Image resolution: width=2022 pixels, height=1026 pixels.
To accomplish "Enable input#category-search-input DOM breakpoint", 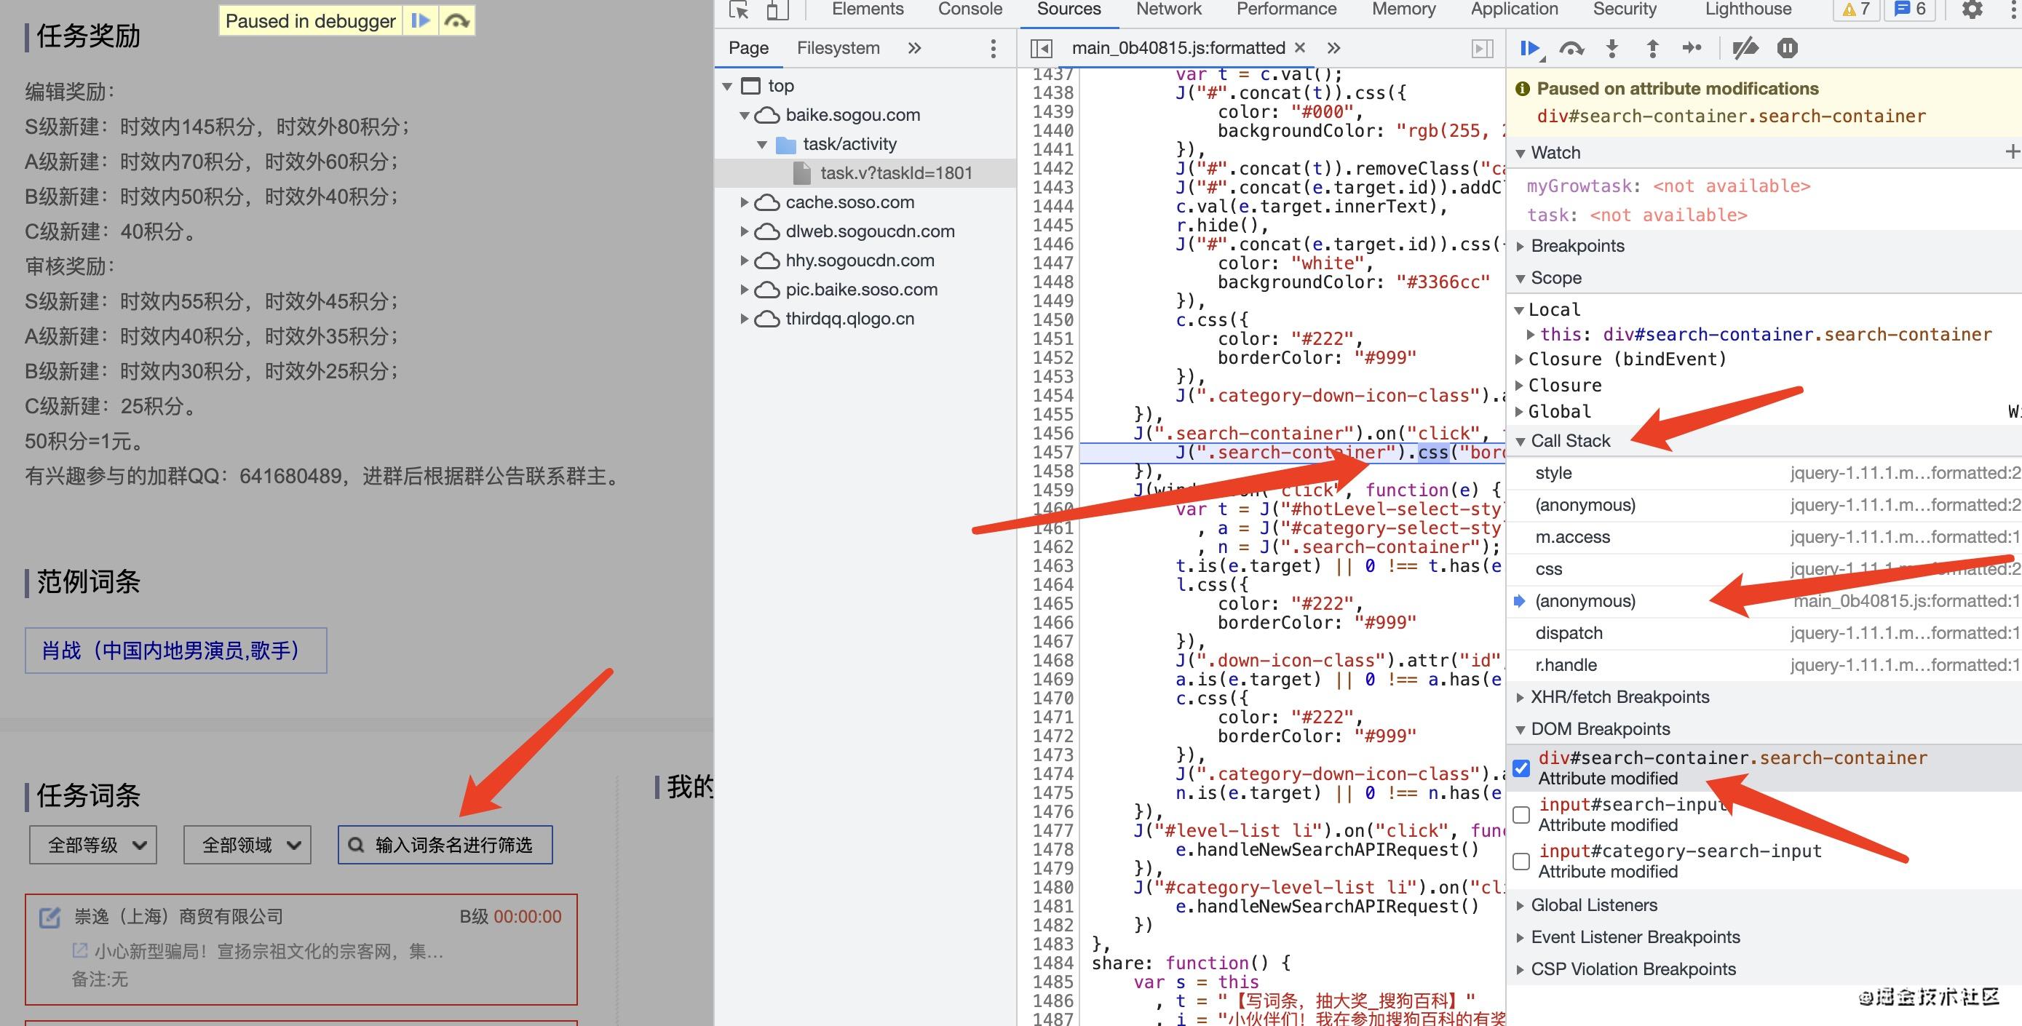I will [1521, 861].
